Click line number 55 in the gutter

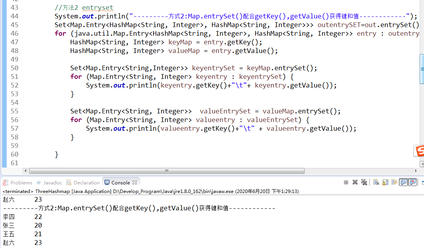(x=15, y=111)
